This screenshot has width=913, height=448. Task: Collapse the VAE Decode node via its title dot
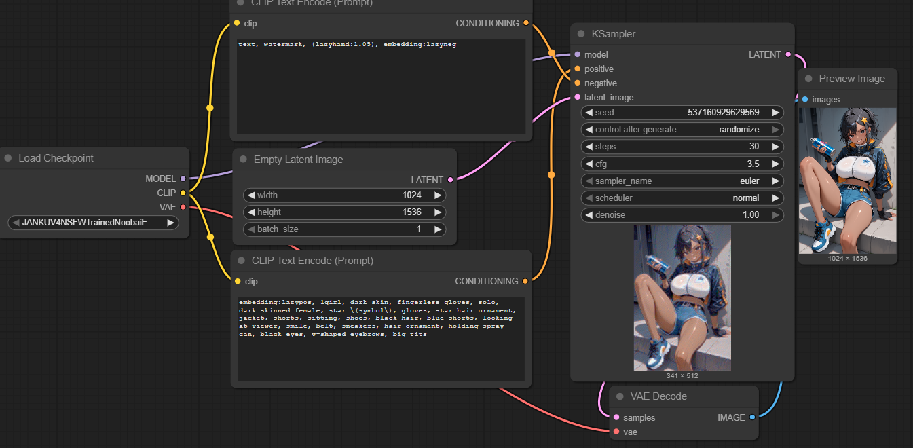[x=620, y=396]
